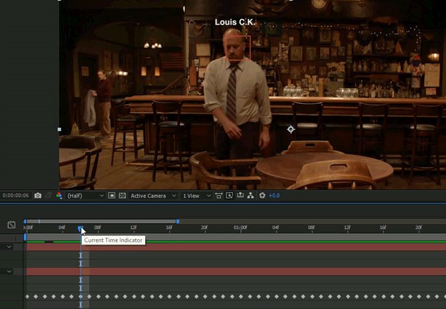Click the Reset Exposure icon

point(262,196)
